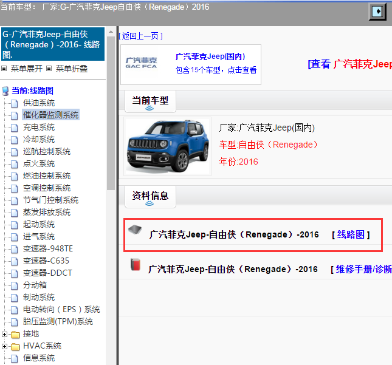Click the page icon for 制动系统
The width and height of the screenshot is (392, 365).
(15, 298)
